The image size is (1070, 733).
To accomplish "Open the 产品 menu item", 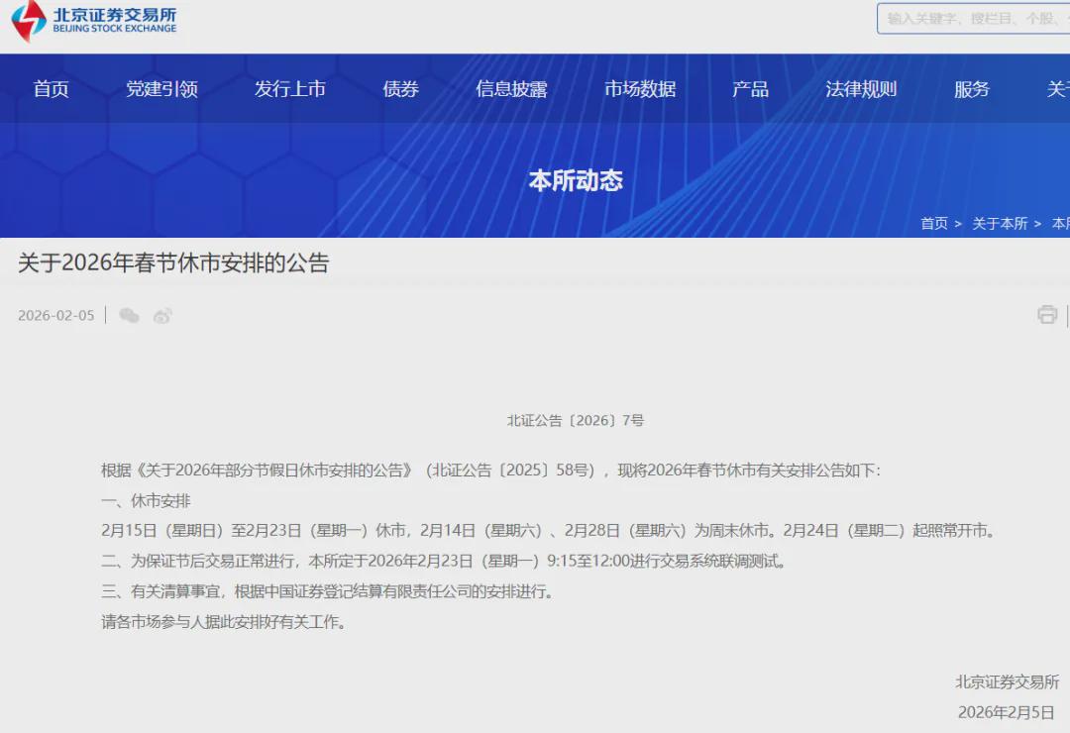I will point(750,89).
